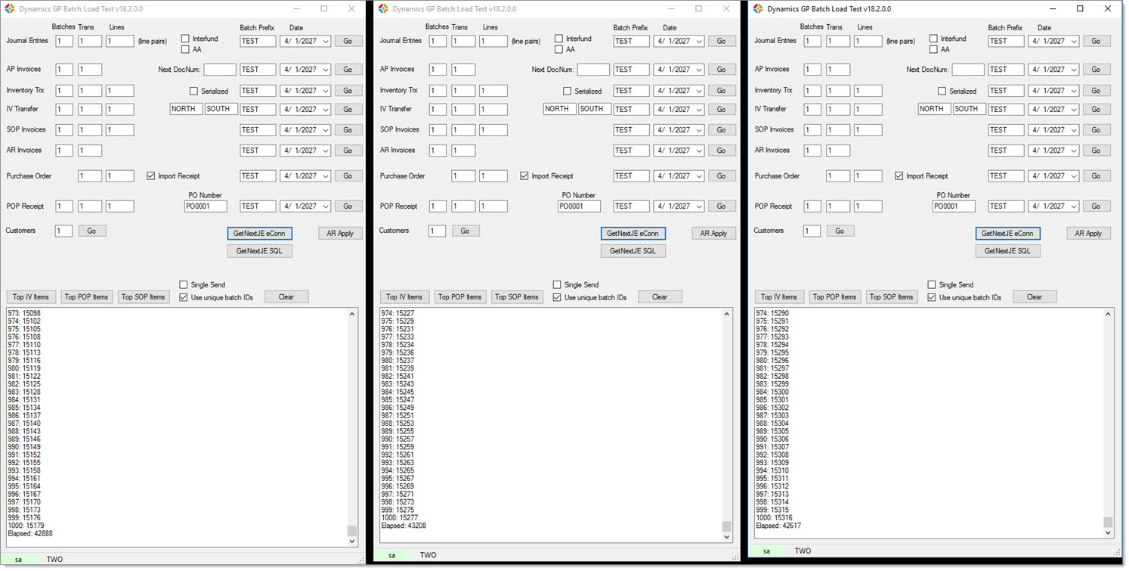Screen dimensions: 1129x571
Task: Expand Purchase Order date dropdown in right window
Action: pyautogui.click(x=1074, y=176)
